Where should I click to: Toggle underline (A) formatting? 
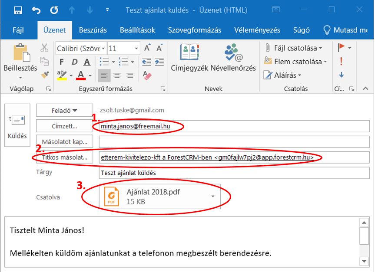pos(87,62)
